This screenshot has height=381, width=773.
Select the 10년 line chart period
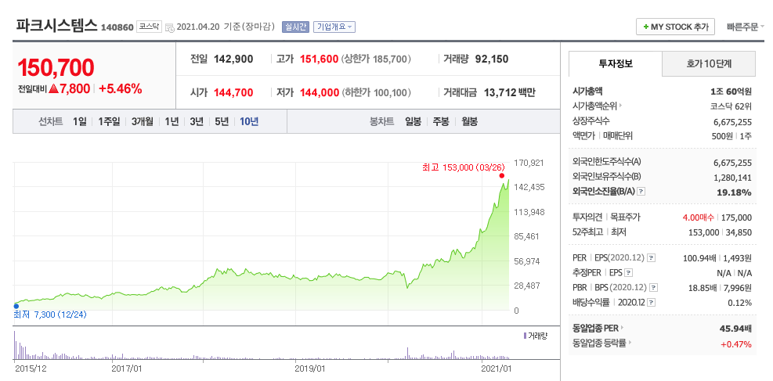point(249,121)
